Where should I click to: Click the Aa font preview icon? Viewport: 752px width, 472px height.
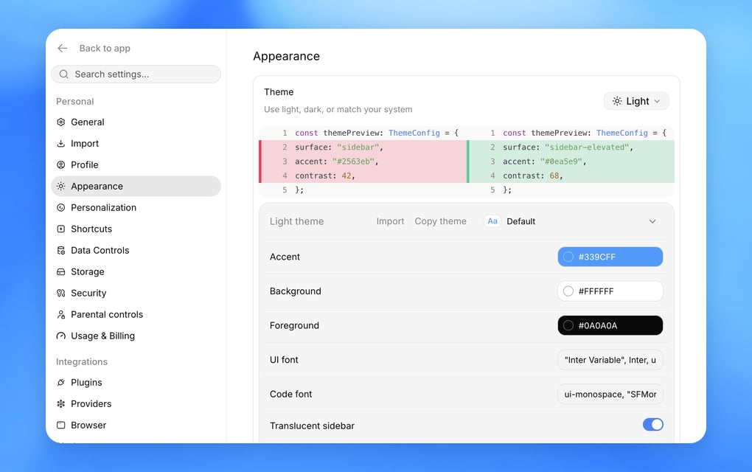492,221
